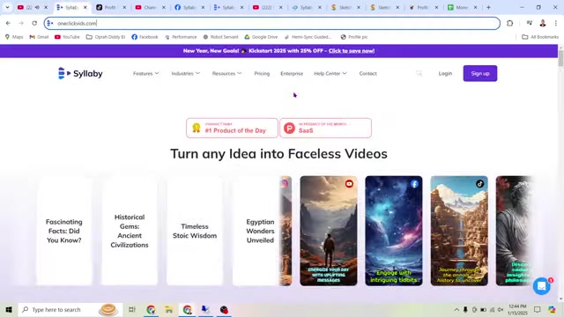The width and height of the screenshot is (564, 317).
Task: Expand the Industries menu
Action: coord(185,73)
